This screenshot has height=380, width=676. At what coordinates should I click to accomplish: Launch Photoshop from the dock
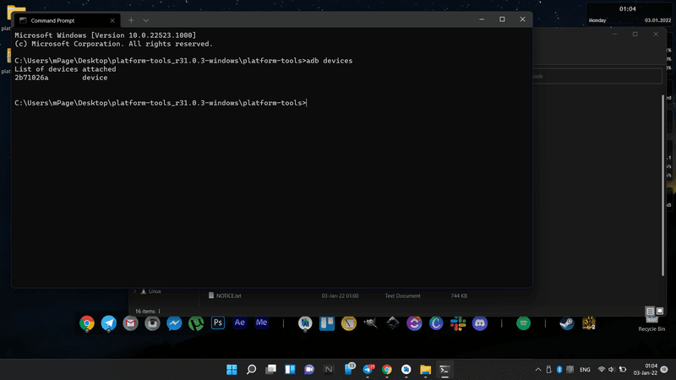[x=218, y=323]
